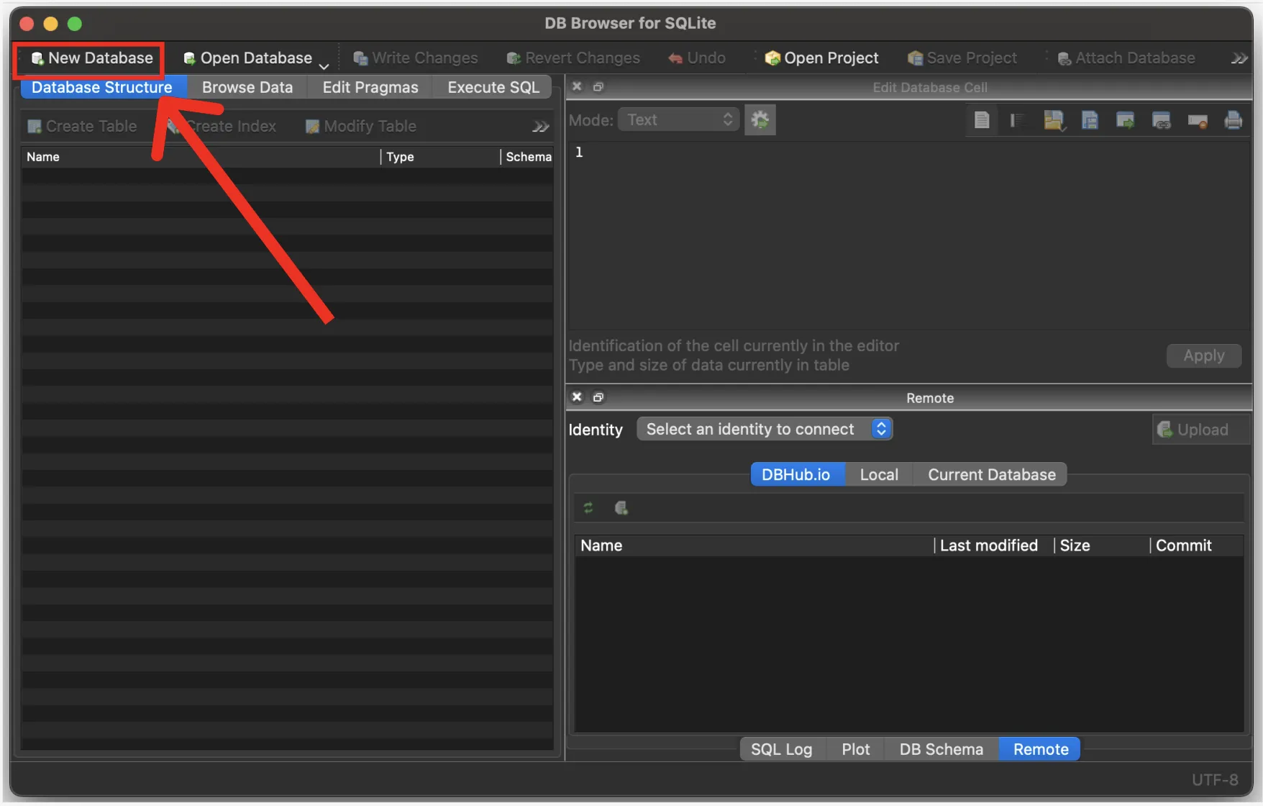Float the Edit Database Cell panel
The image size is (1263, 806).
point(598,87)
